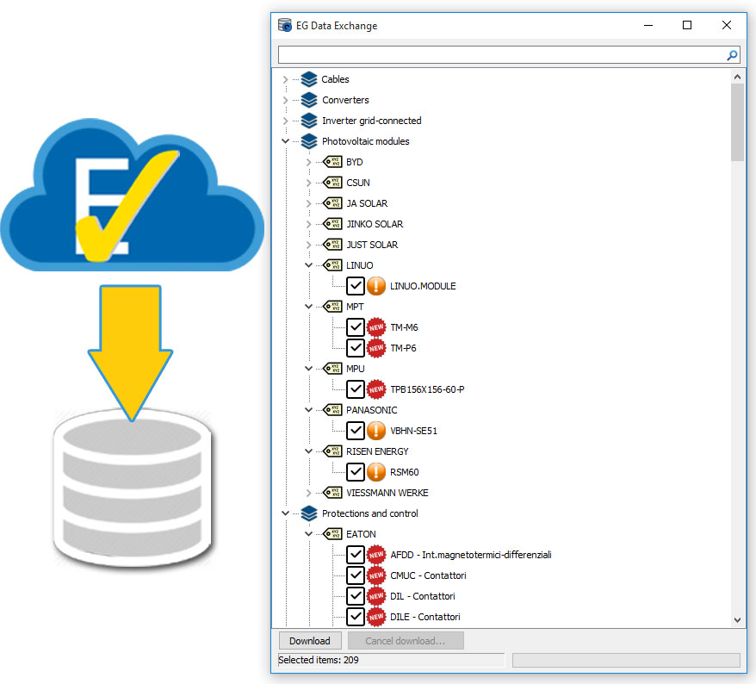The width and height of the screenshot is (756, 684).
Task: Toggle the RSM60 checkbox
Action: click(356, 472)
